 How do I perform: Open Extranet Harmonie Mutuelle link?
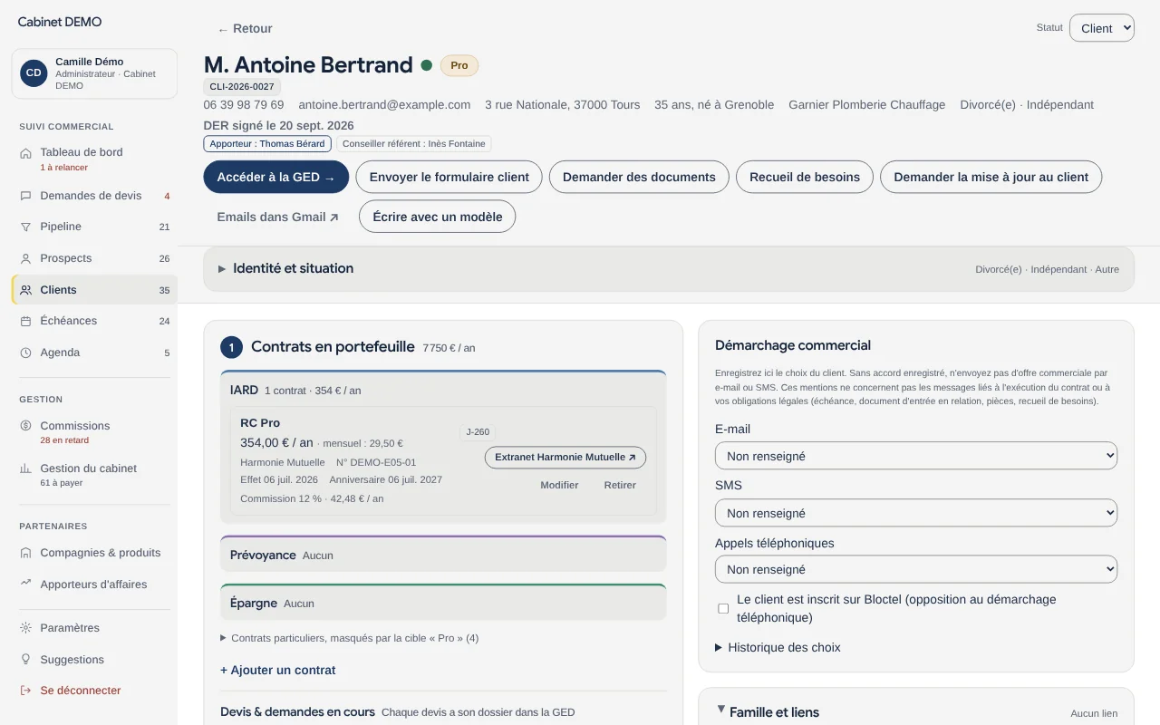(565, 458)
